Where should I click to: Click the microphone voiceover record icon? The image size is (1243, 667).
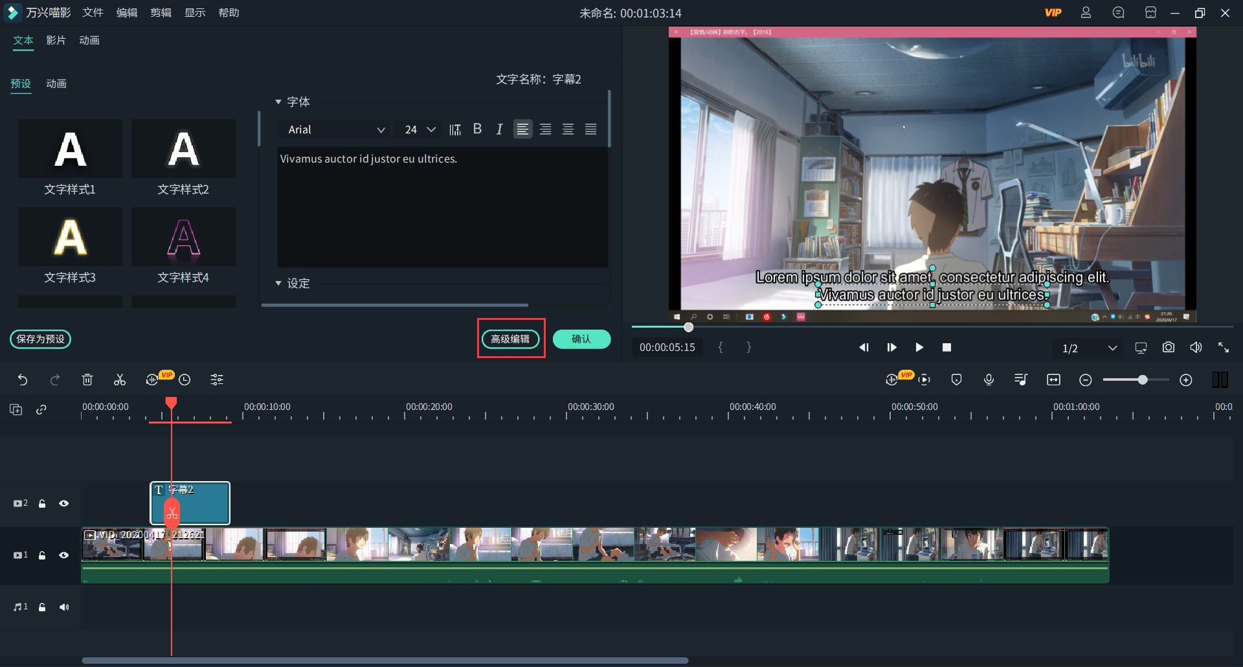[989, 380]
